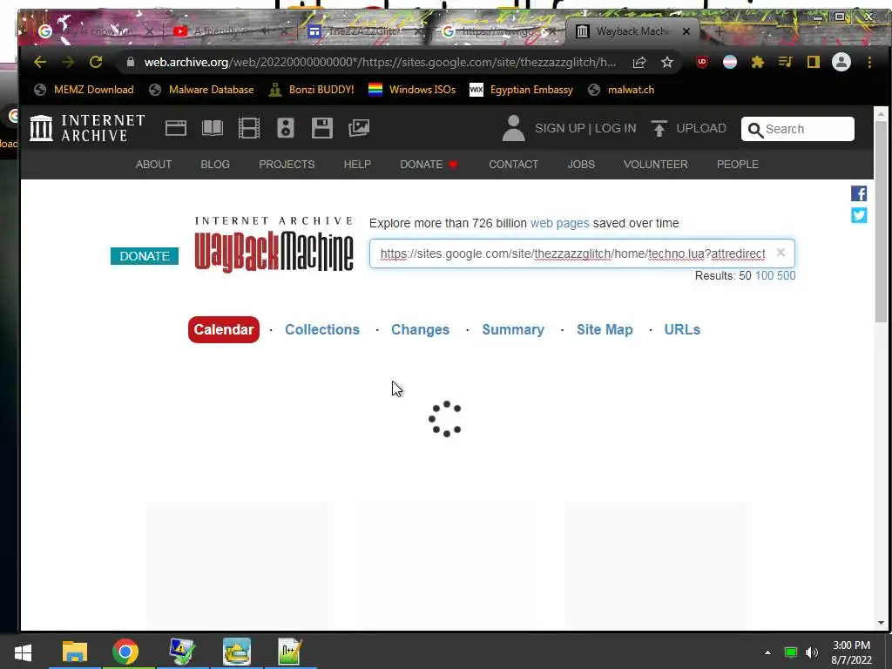Open Internet Archive Software floppy icon
The height and width of the screenshot is (669, 892).
click(322, 128)
